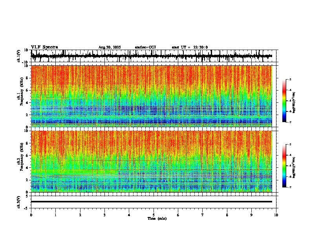This screenshot has width=311, height=241.
Task: Click the ch.1 color bar log(PSD) label
Action: pos(294,103)
